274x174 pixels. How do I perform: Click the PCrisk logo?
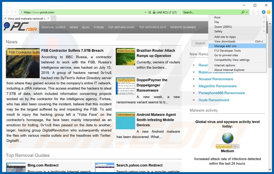point(20,27)
